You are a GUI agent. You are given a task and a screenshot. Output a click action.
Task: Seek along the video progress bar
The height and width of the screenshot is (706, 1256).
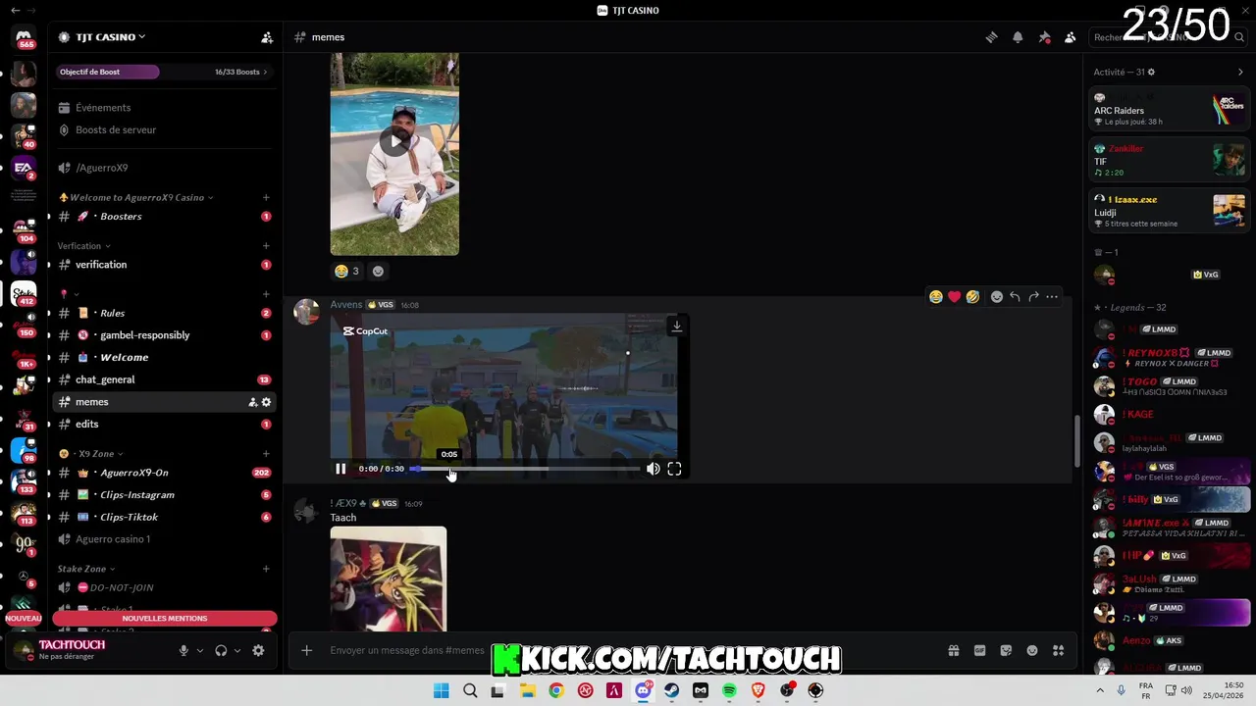coord(526,469)
